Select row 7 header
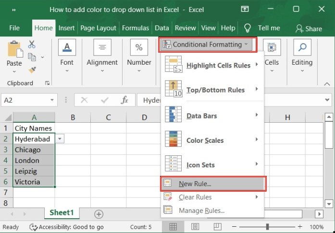Screen dimensions: 335x233 click(x=6, y=192)
